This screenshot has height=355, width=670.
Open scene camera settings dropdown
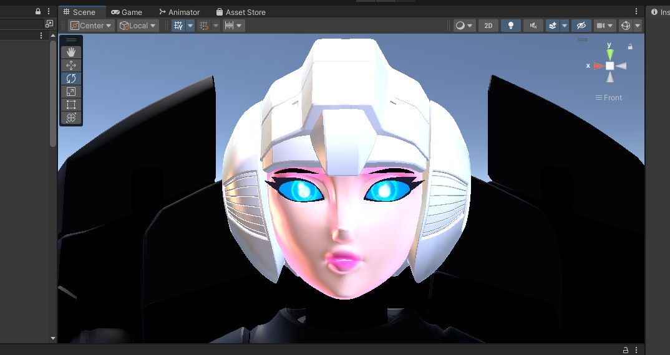pos(604,26)
